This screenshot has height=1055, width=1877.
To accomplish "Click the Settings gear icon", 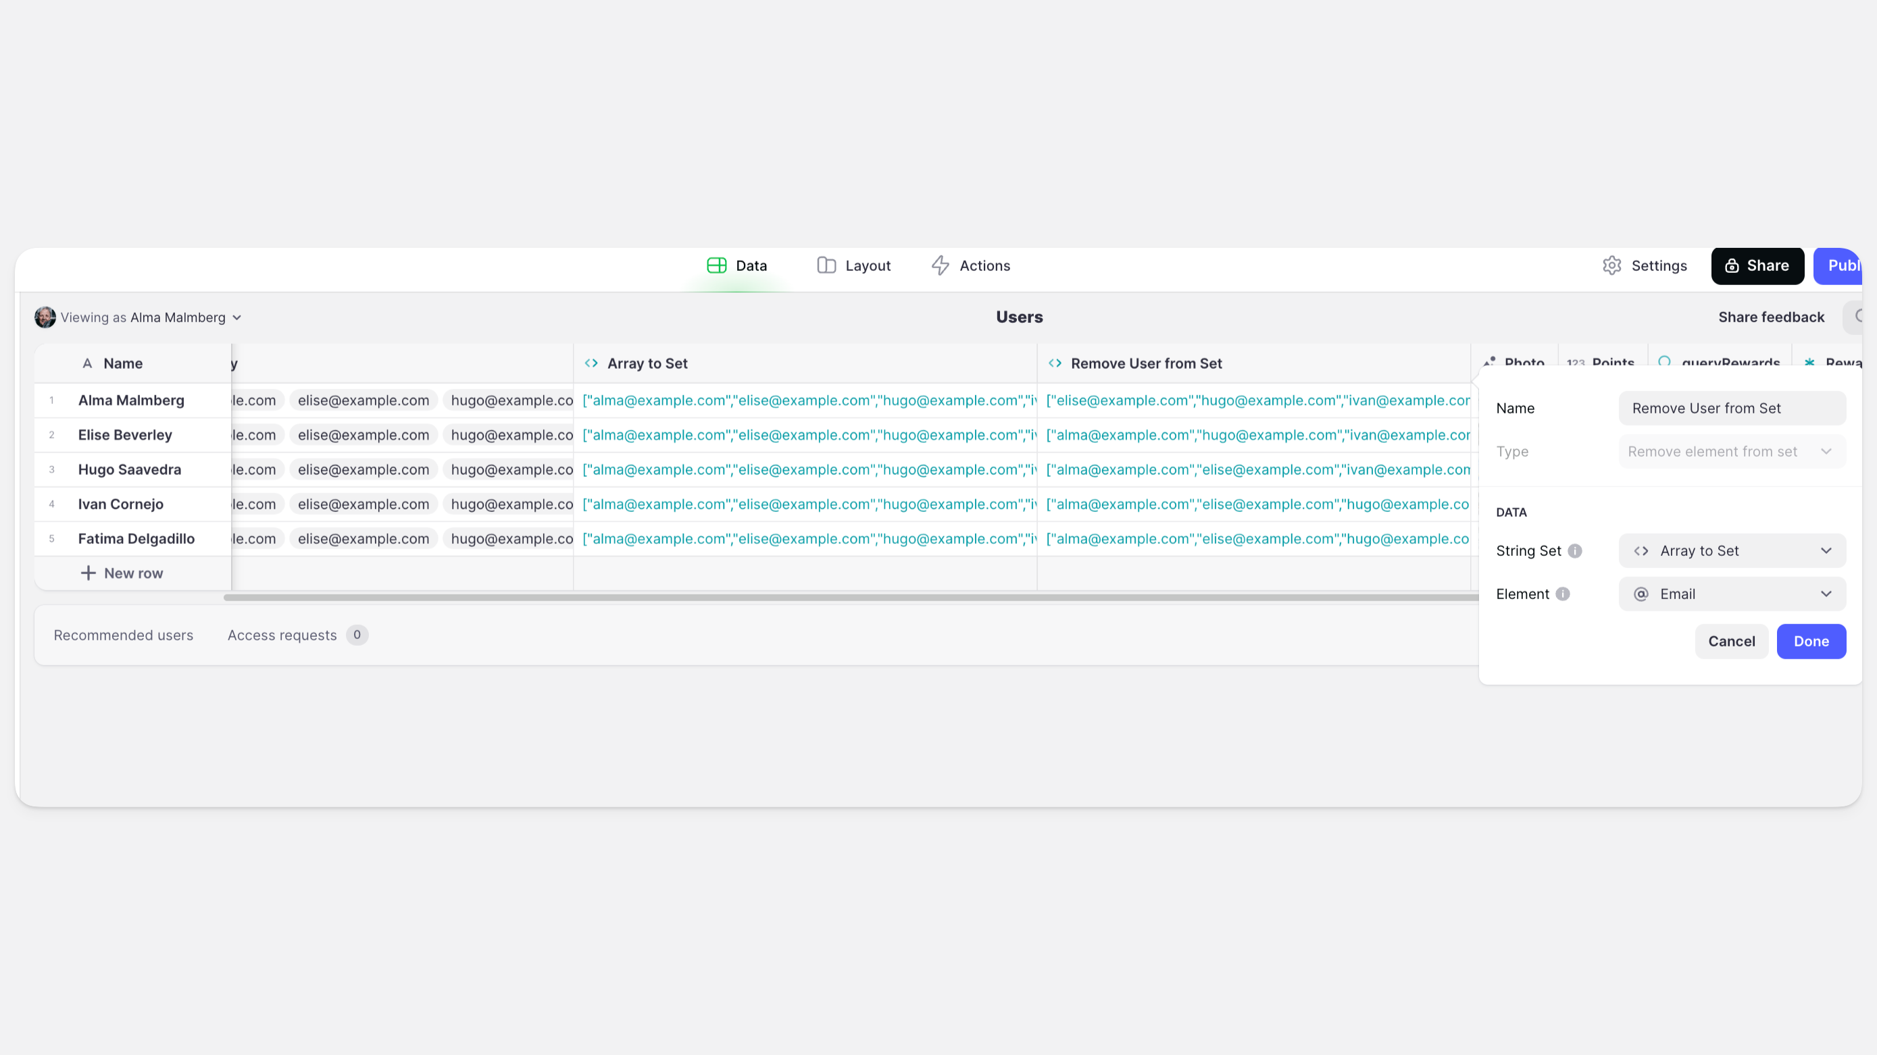I will point(1611,265).
